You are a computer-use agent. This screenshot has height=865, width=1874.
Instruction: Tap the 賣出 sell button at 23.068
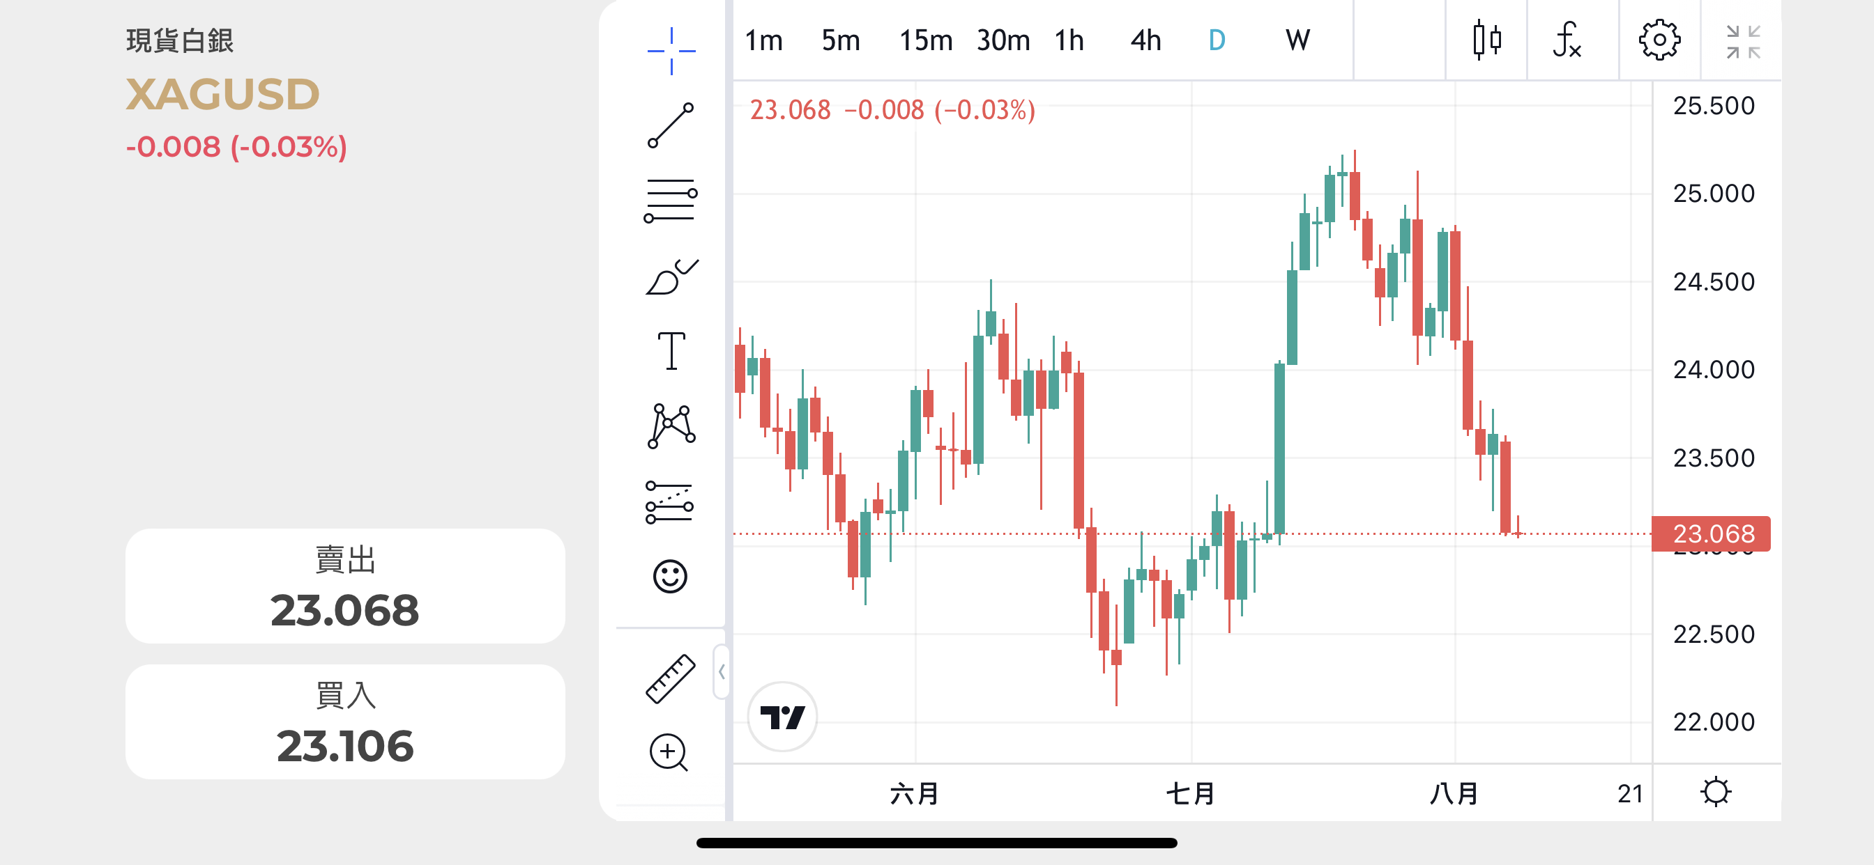point(345,586)
